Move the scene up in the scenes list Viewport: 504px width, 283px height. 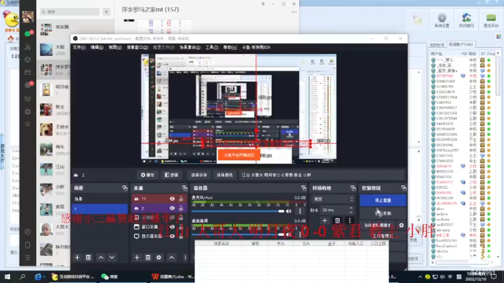[x=101, y=257]
